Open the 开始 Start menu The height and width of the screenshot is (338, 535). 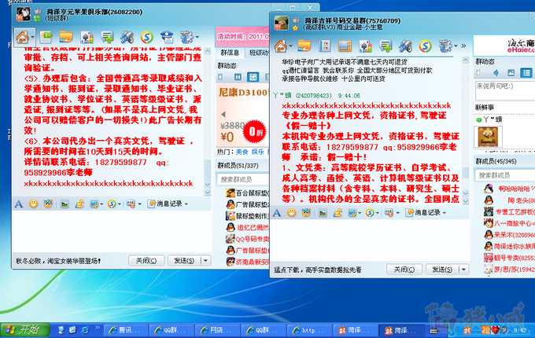(x=24, y=330)
